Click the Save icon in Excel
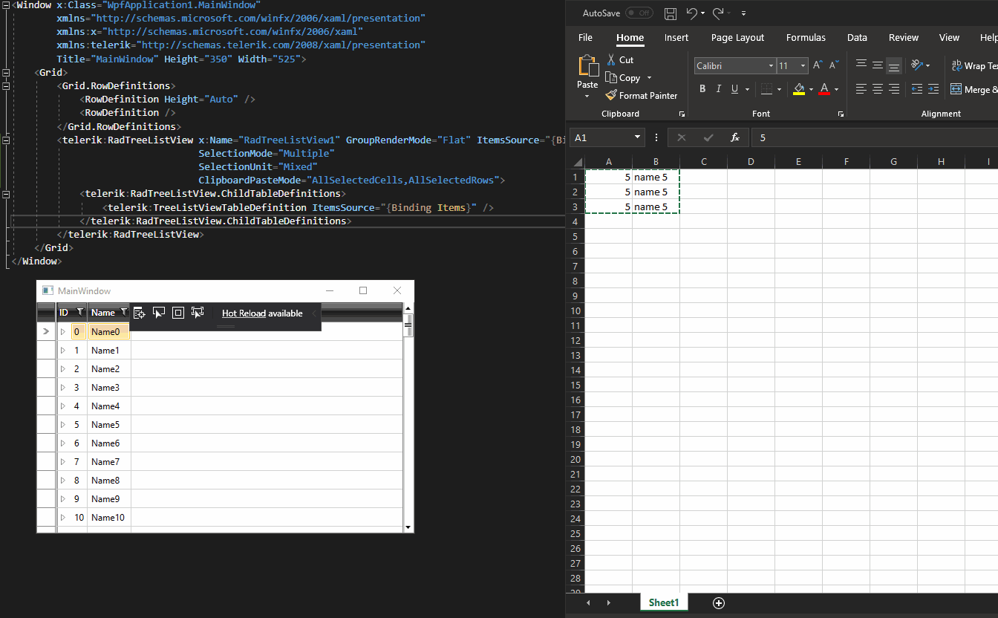Viewport: 998px width, 618px height. pos(671,13)
